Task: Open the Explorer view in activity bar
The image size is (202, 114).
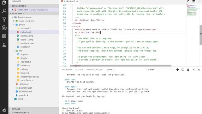Action: 4,3
